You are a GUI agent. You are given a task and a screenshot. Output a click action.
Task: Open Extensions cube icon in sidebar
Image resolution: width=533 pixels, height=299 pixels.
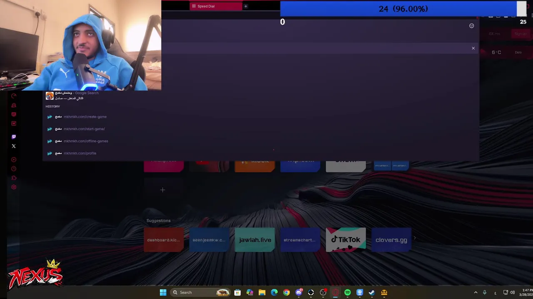coord(14,178)
